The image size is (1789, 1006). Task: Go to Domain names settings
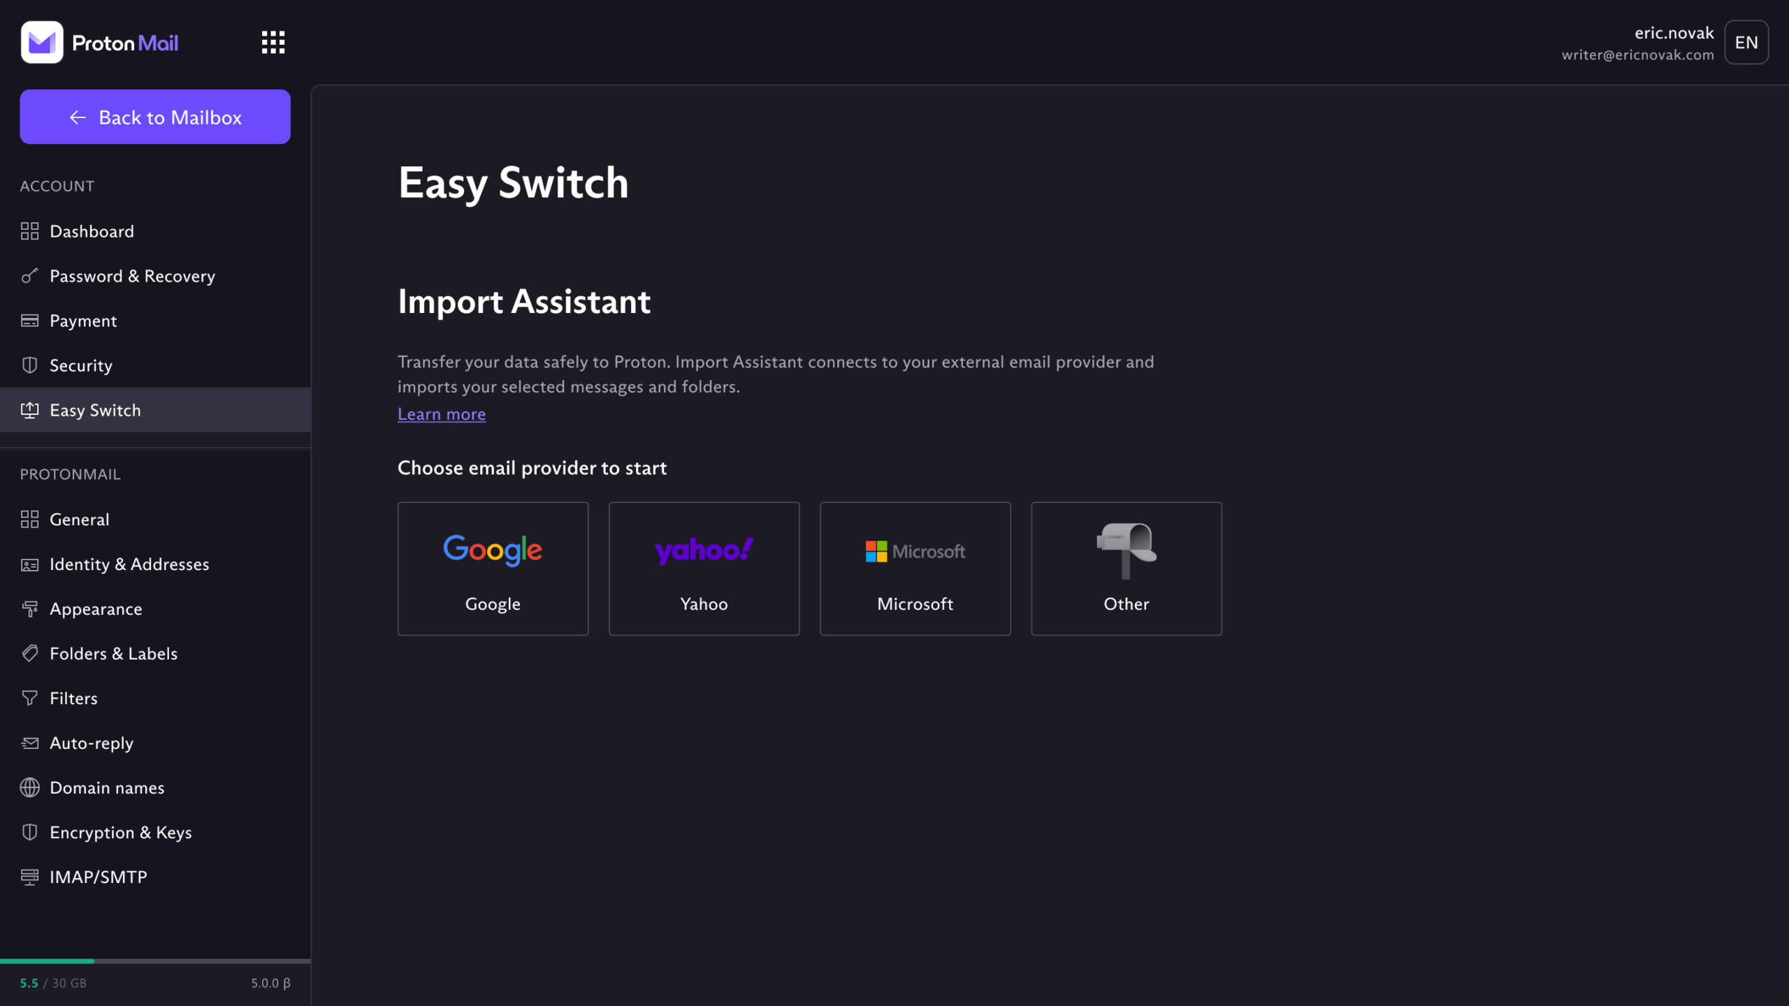[x=155, y=787]
